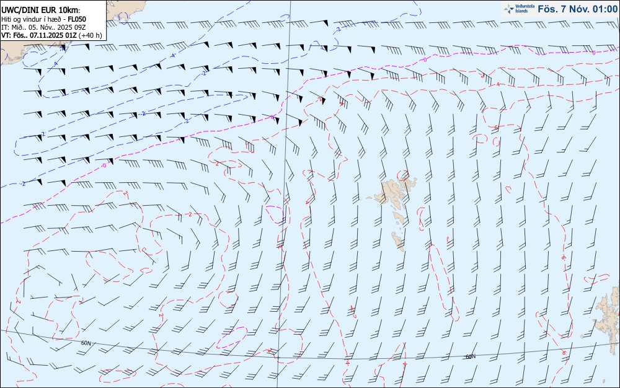Click the 'Fös. 7 Nóv. 01:00' timestamp
Screen dimensions: 620x388
[x=577, y=9]
